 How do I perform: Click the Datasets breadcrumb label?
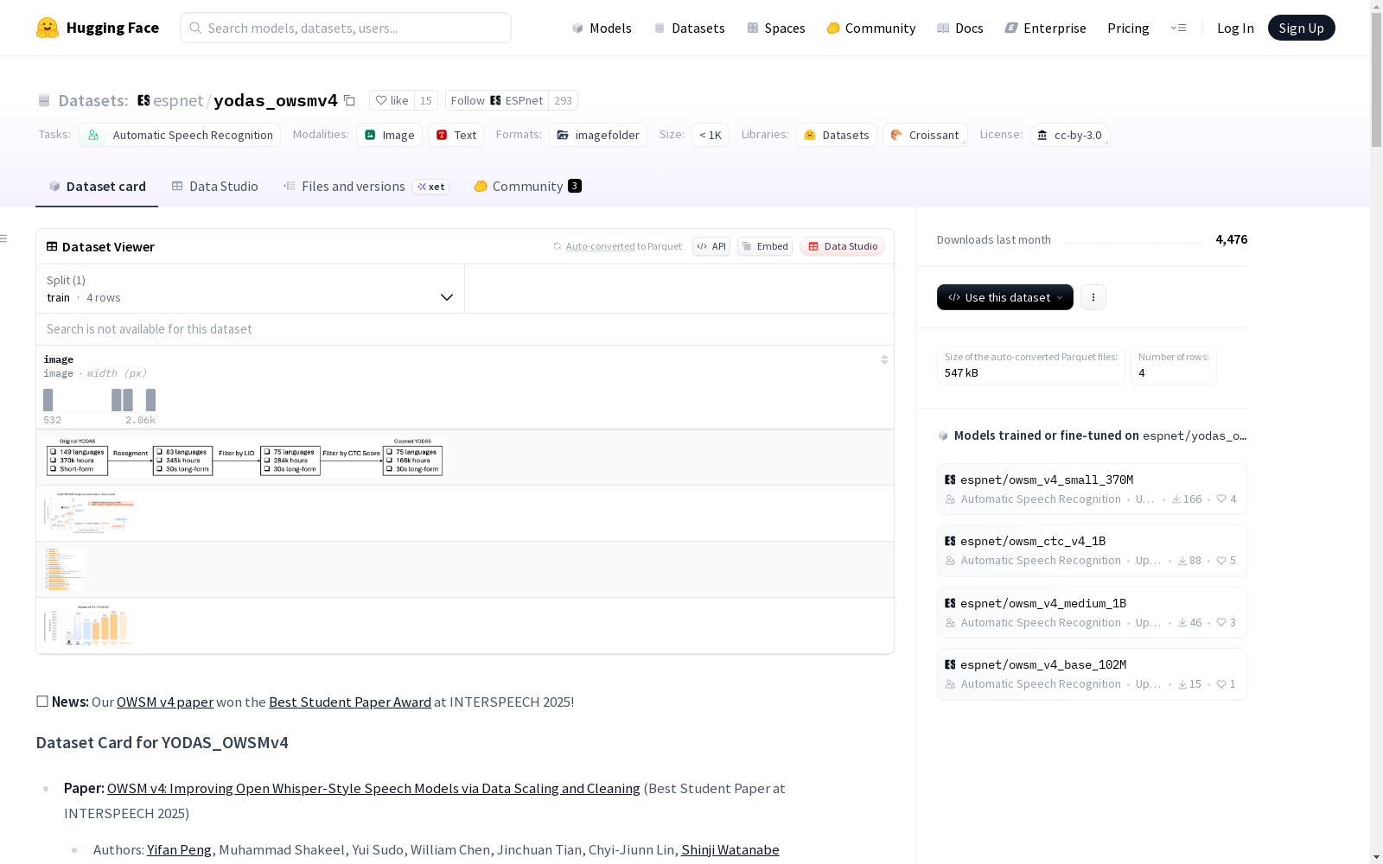coord(93,100)
